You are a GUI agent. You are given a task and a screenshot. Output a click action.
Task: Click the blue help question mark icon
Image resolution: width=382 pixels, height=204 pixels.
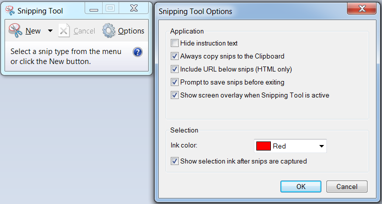click(x=138, y=52)
